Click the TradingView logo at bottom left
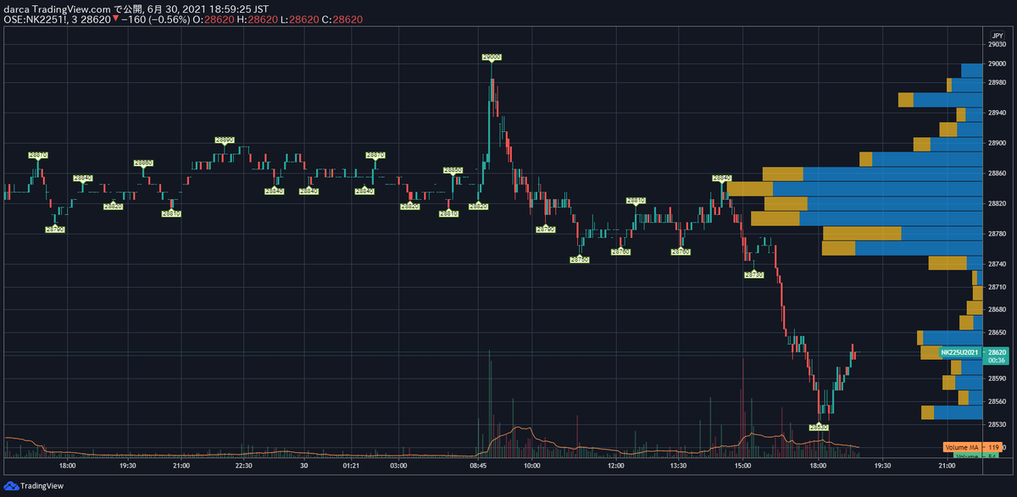Viewport: 1017px width, 497px height. (x=35, y=486)
